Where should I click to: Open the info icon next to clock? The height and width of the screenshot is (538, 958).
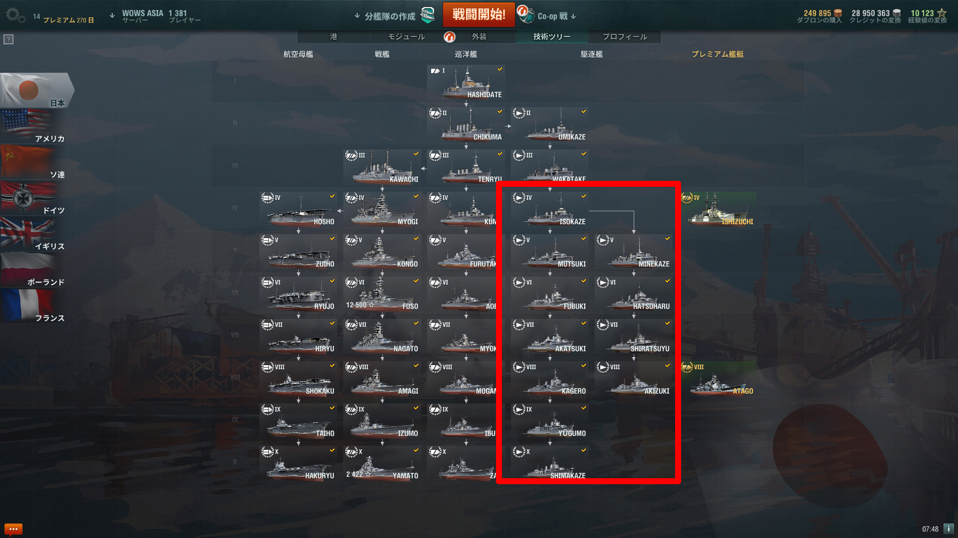pyautogui.click(x=949, y=529)
